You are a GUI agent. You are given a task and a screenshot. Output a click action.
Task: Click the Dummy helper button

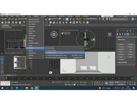pyautogui.click(x=121, y=44)
